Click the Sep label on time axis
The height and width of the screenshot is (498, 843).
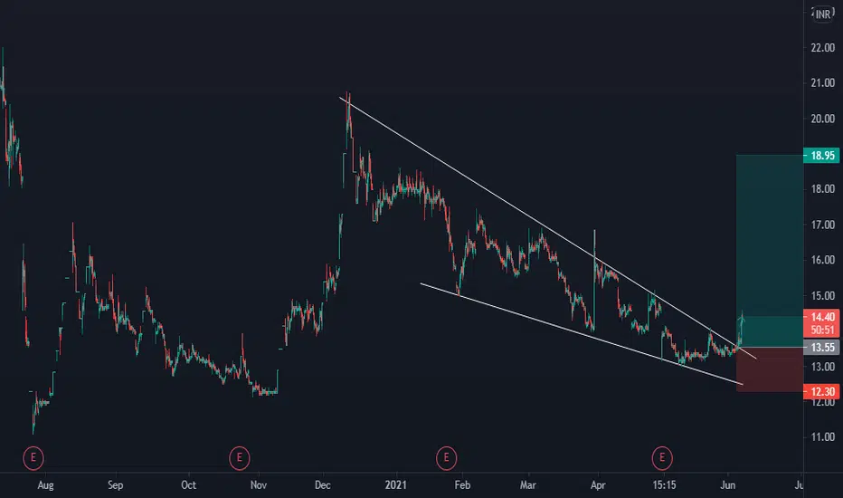(x=116, y=485)
